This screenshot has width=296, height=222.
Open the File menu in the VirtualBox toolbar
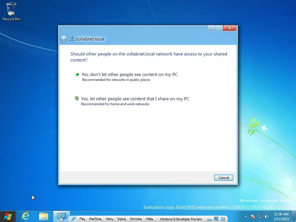82,219
